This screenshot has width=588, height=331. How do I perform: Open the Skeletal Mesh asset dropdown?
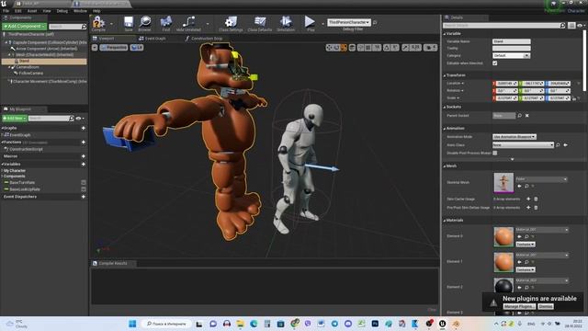pos(541,179)
